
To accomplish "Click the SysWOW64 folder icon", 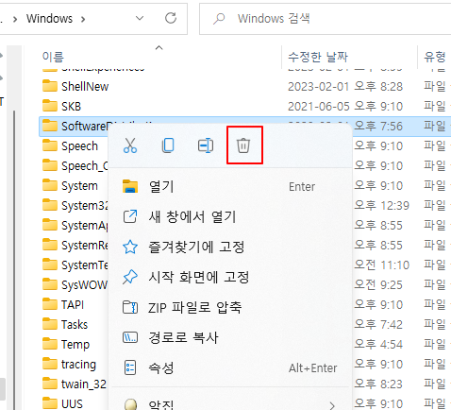I will pyautogui.click(x=50, y=284).
